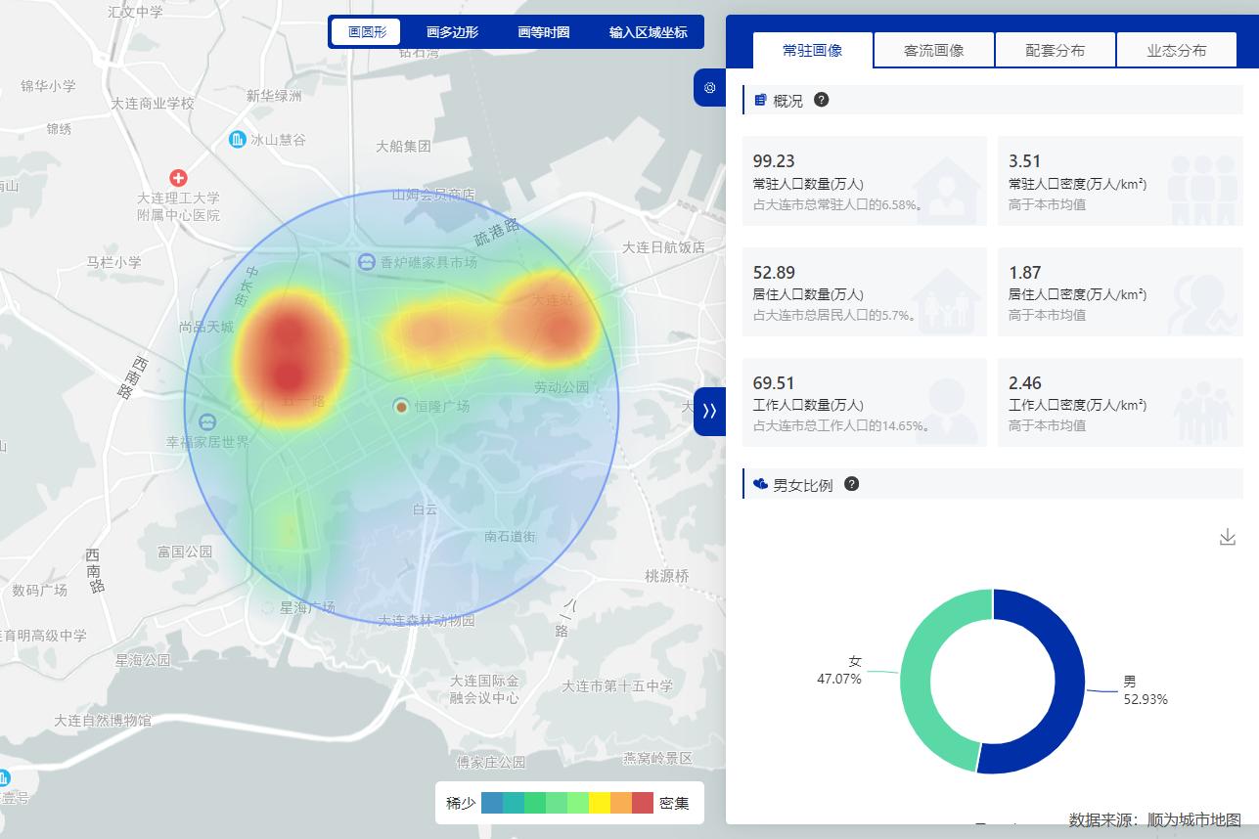Screen dimensions: 1259x839
Task: Click the 大连森林动物园 map label
Action: coord(427,620)
